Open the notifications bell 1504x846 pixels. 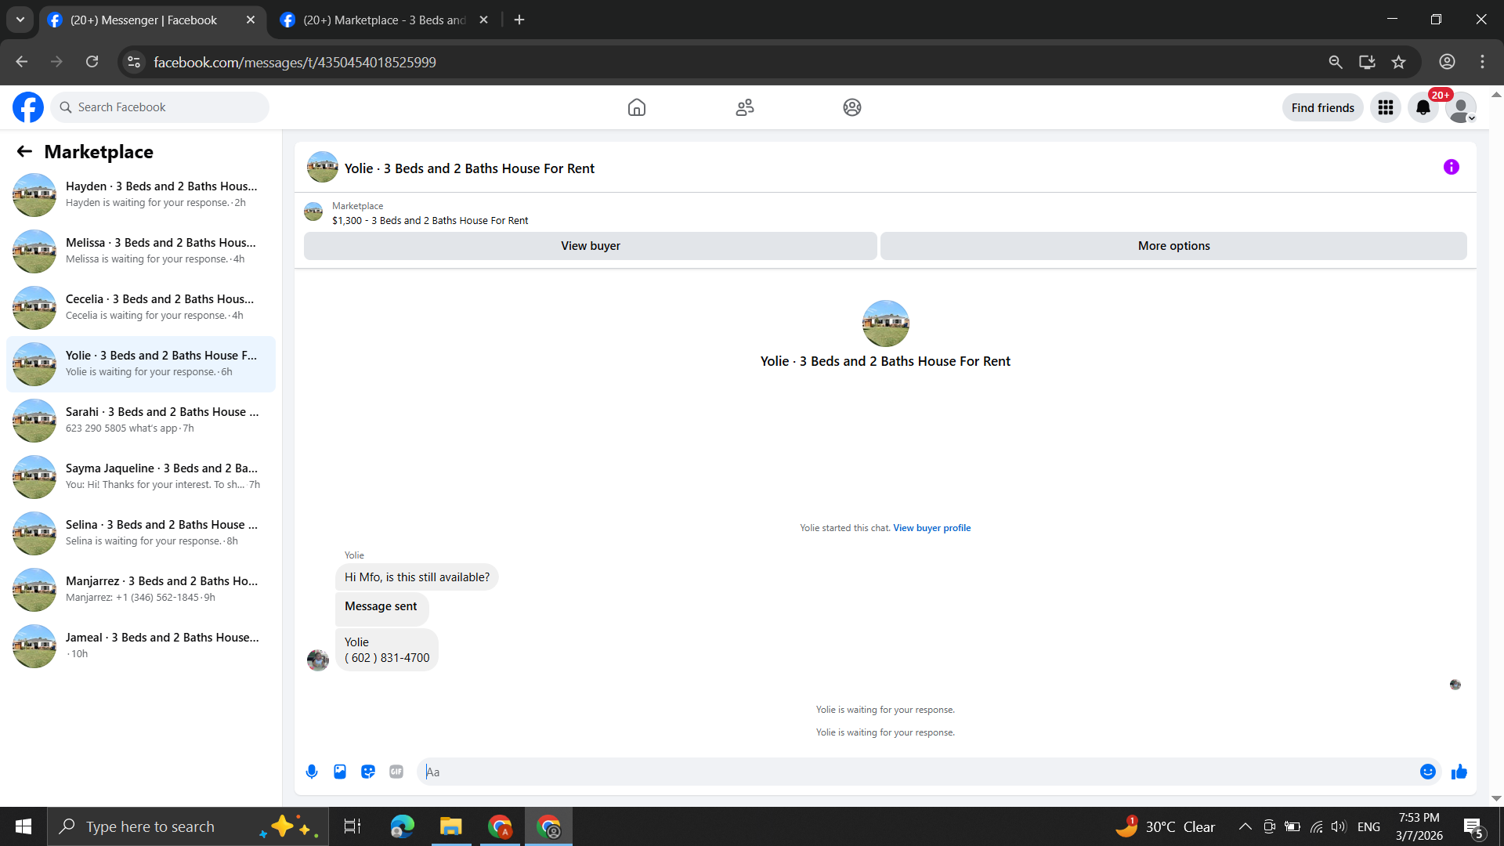[1423, 107]
